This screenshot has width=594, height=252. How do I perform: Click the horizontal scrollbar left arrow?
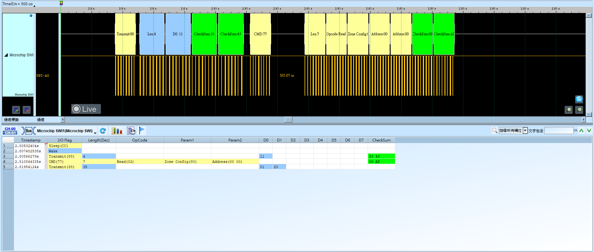tap(63, 119)
